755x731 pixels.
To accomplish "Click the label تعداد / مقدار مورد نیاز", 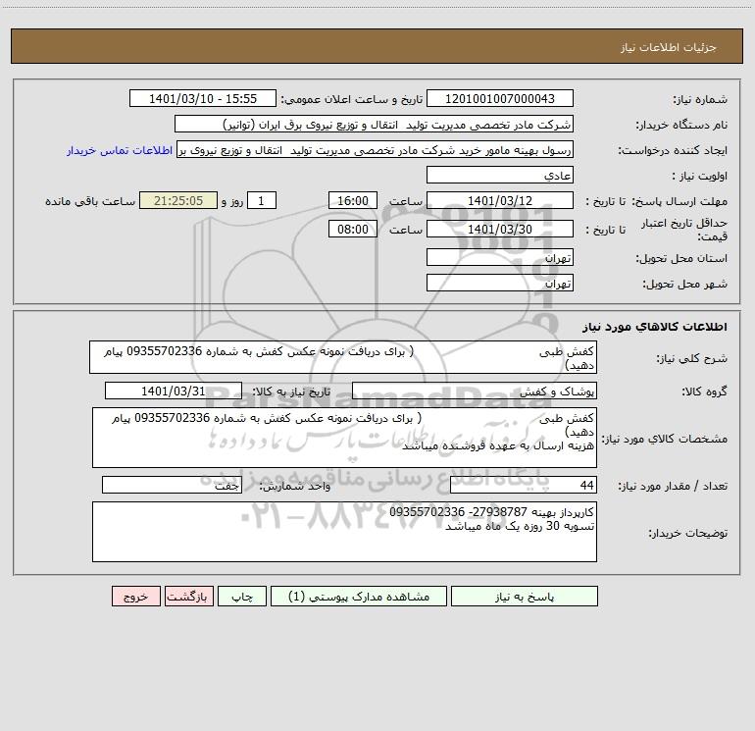I will [x=673, y=487].
